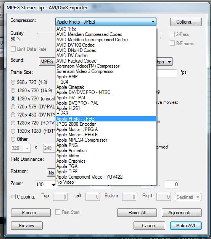211x239 pixels.
Task: Pick AVID DV Codec from list
Action: tap(106, 56)
